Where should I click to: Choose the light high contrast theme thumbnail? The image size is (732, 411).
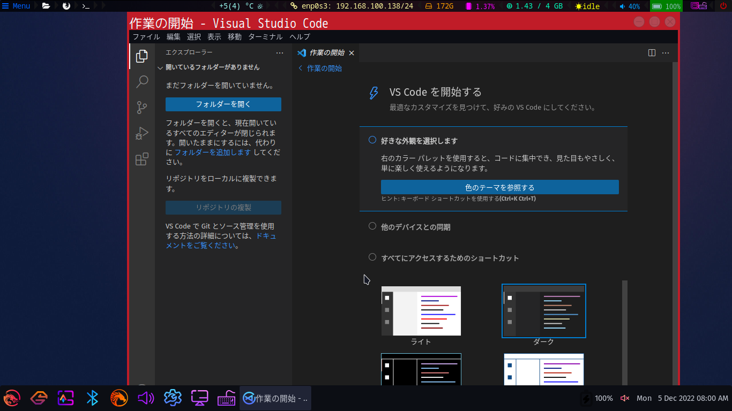(544, 369)
